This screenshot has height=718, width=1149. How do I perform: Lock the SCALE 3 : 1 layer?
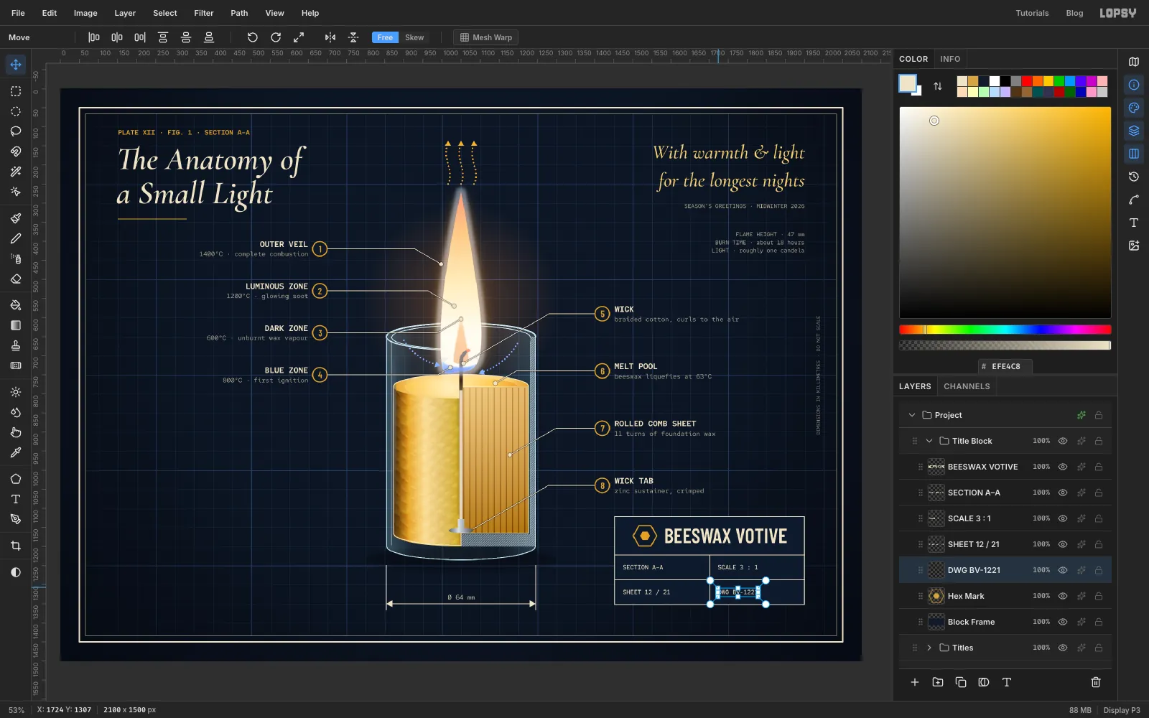click(1099, 518)
